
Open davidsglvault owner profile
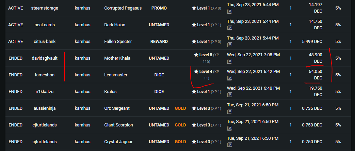coord(45,58)
